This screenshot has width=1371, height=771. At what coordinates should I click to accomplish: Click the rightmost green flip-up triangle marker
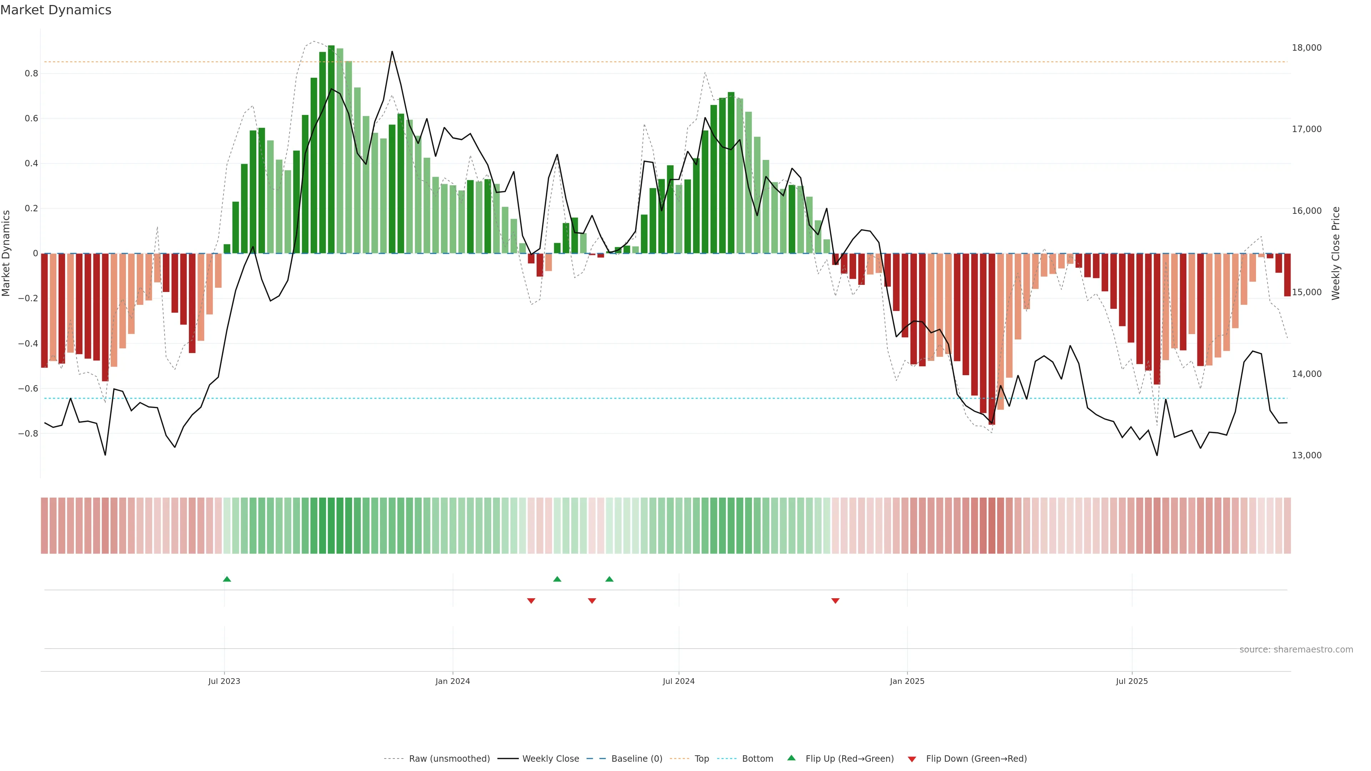point(609,579)
